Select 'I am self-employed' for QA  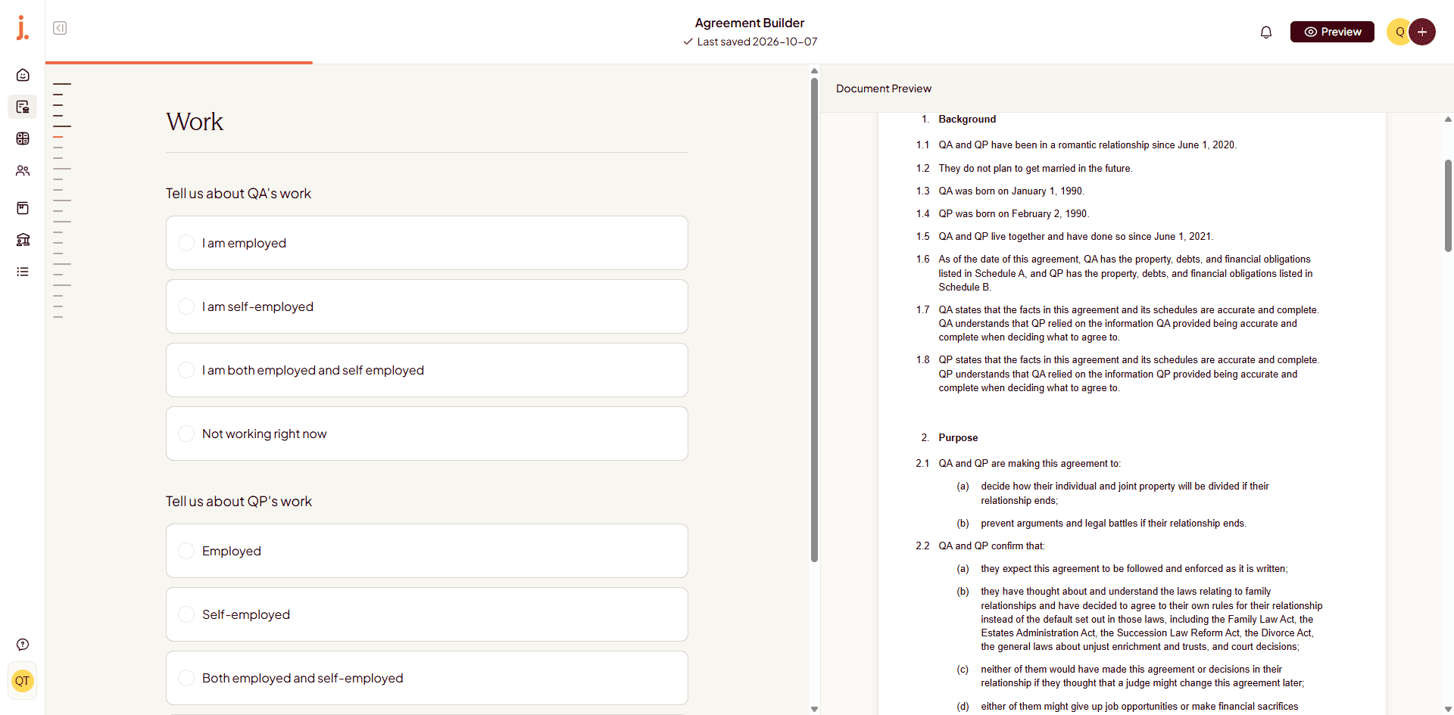click(427, 306)
